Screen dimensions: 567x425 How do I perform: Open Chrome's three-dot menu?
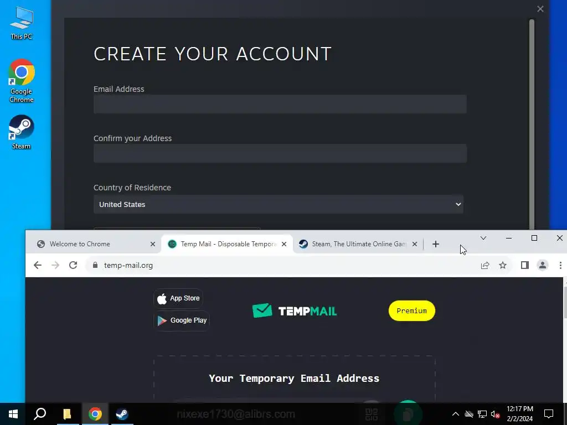click(x=560, y=265)
